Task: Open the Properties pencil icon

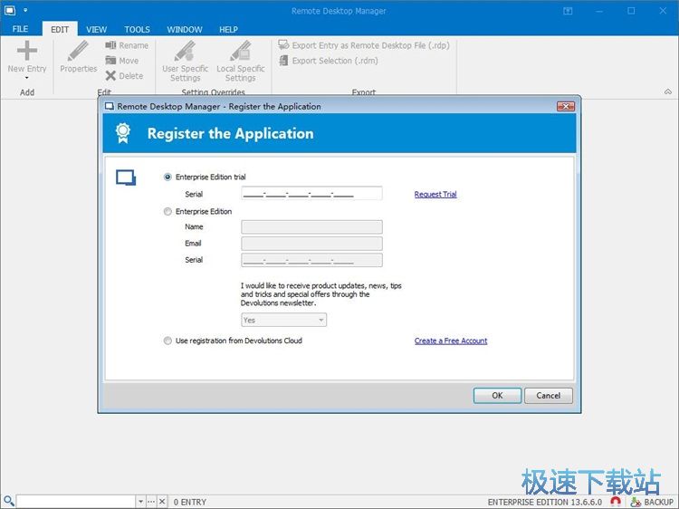Action: point(79,50)
